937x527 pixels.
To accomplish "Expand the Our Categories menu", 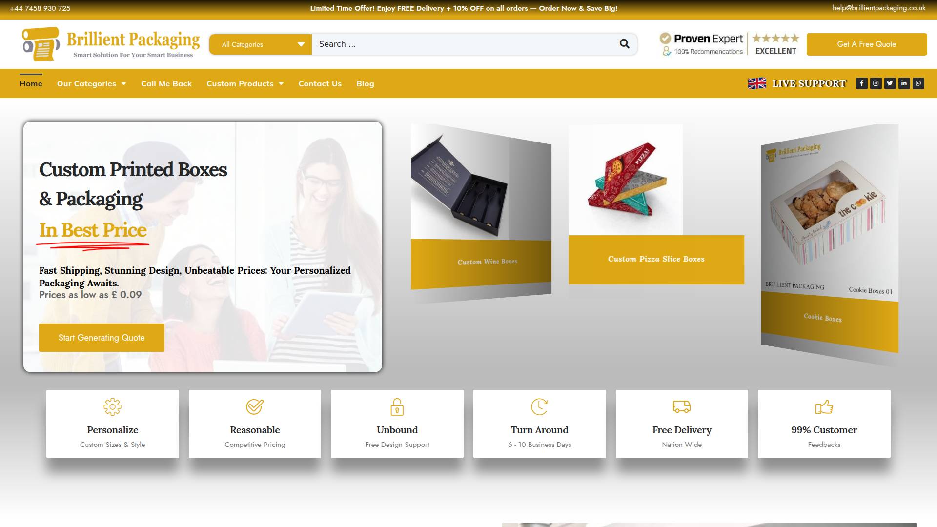I will pyautogui.click(x=91, y=84).
